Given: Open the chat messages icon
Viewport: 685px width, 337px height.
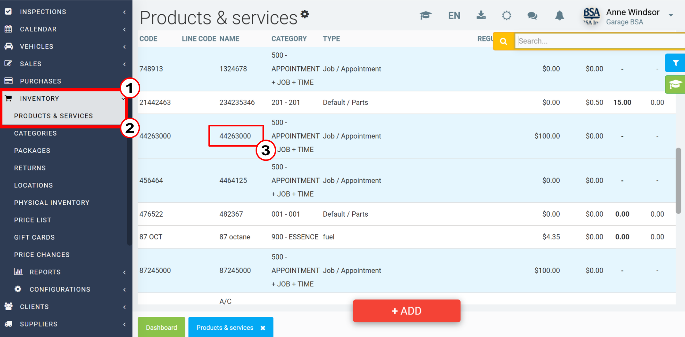Looking at the screenshot, I should [x=532, y=16].
